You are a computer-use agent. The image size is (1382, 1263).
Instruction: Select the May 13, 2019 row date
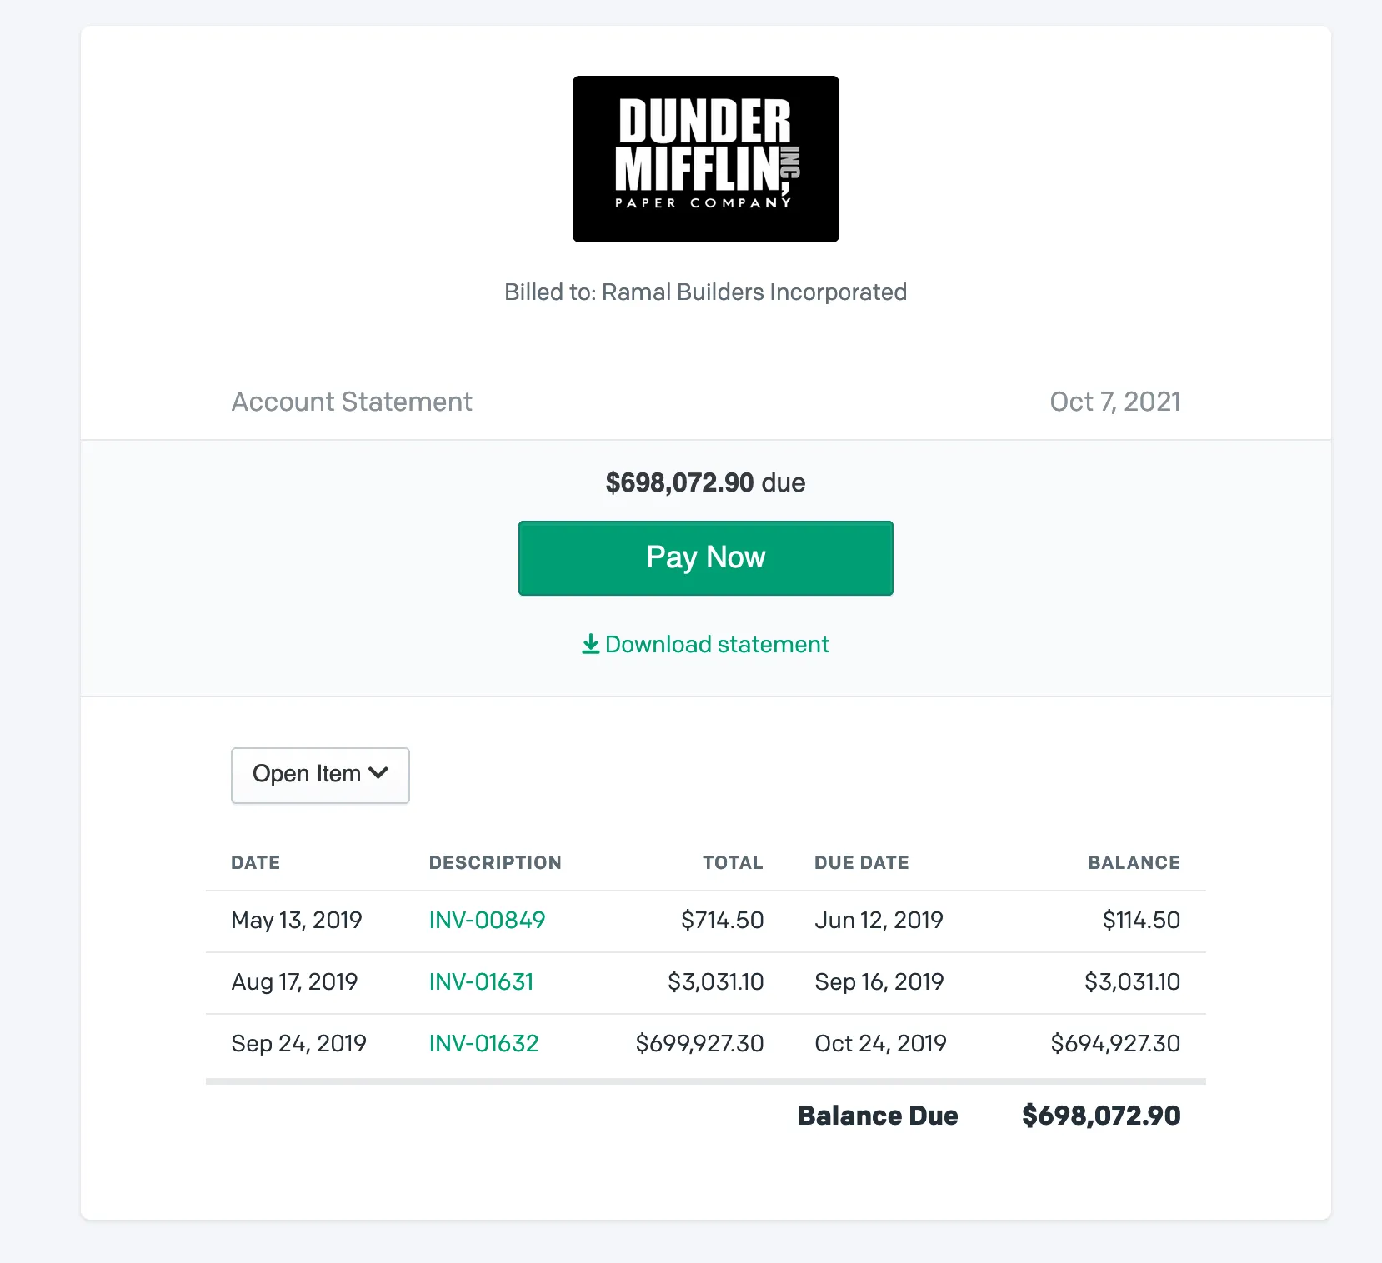click(x=297, y=920)
